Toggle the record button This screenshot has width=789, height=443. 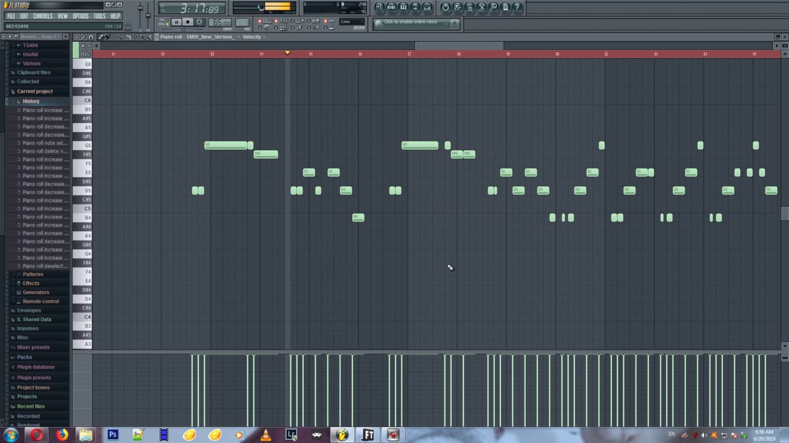pyautogui.click(x=199, y=22)
